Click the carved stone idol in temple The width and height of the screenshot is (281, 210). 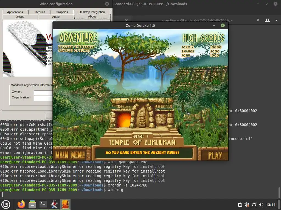(142, 117)
